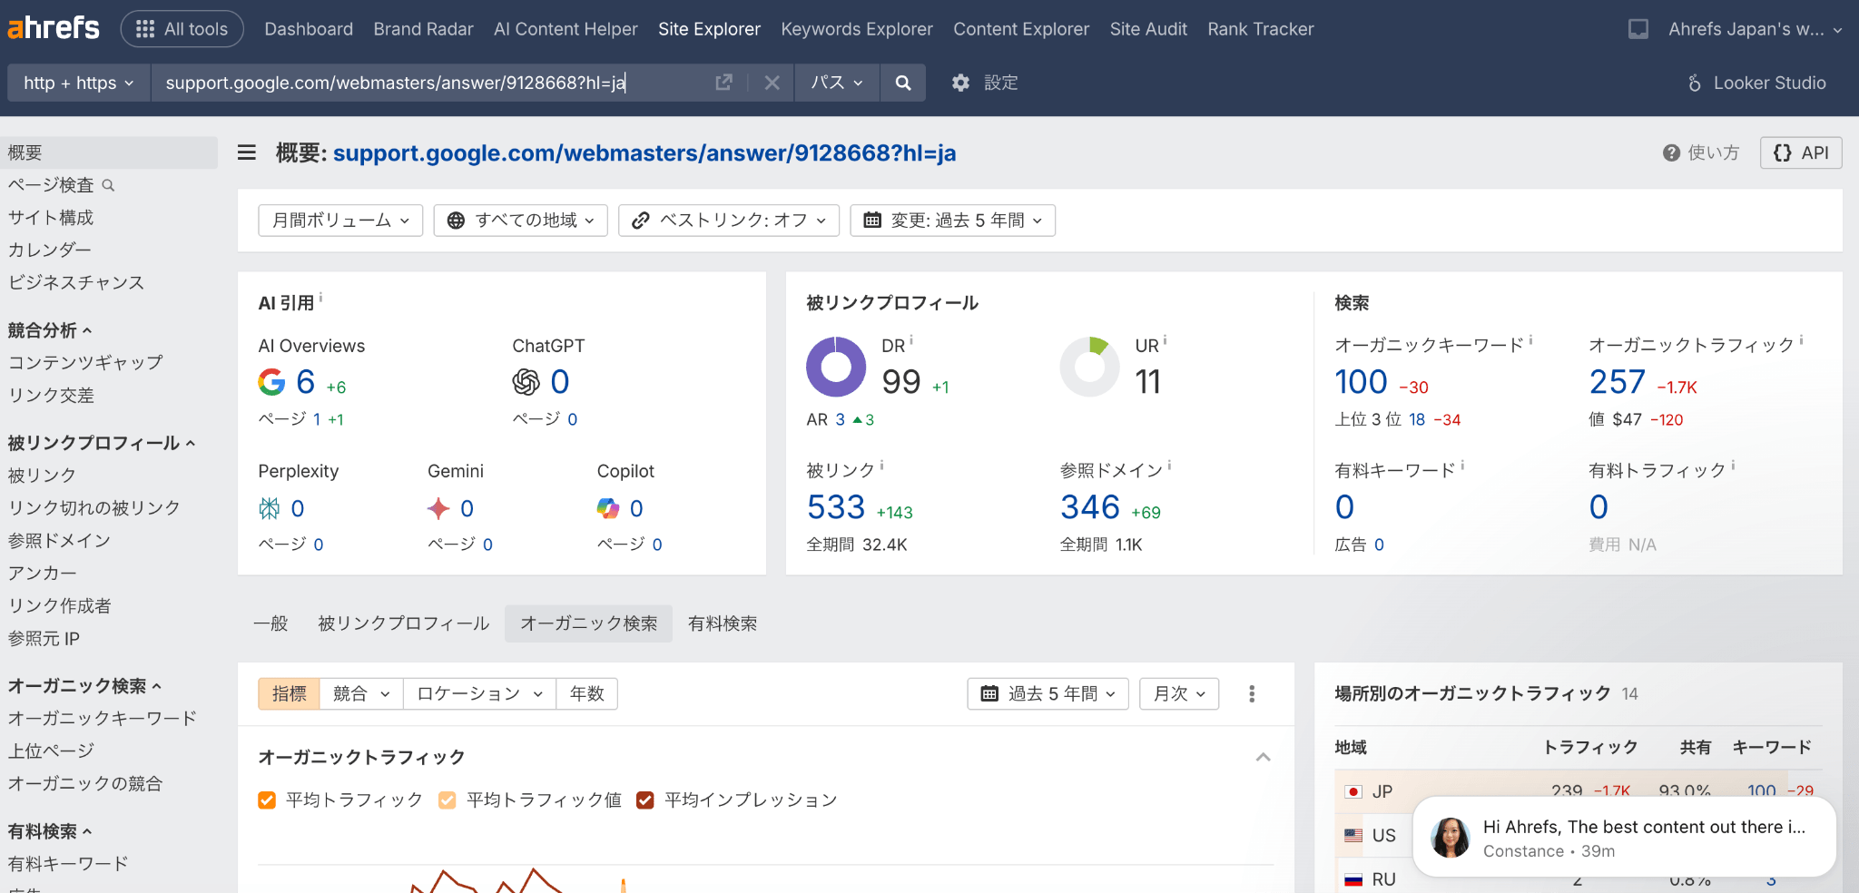1859x893 pixels.
Task: Disable the 平均トラフィック値 checkbox
Action: (446, 800)
